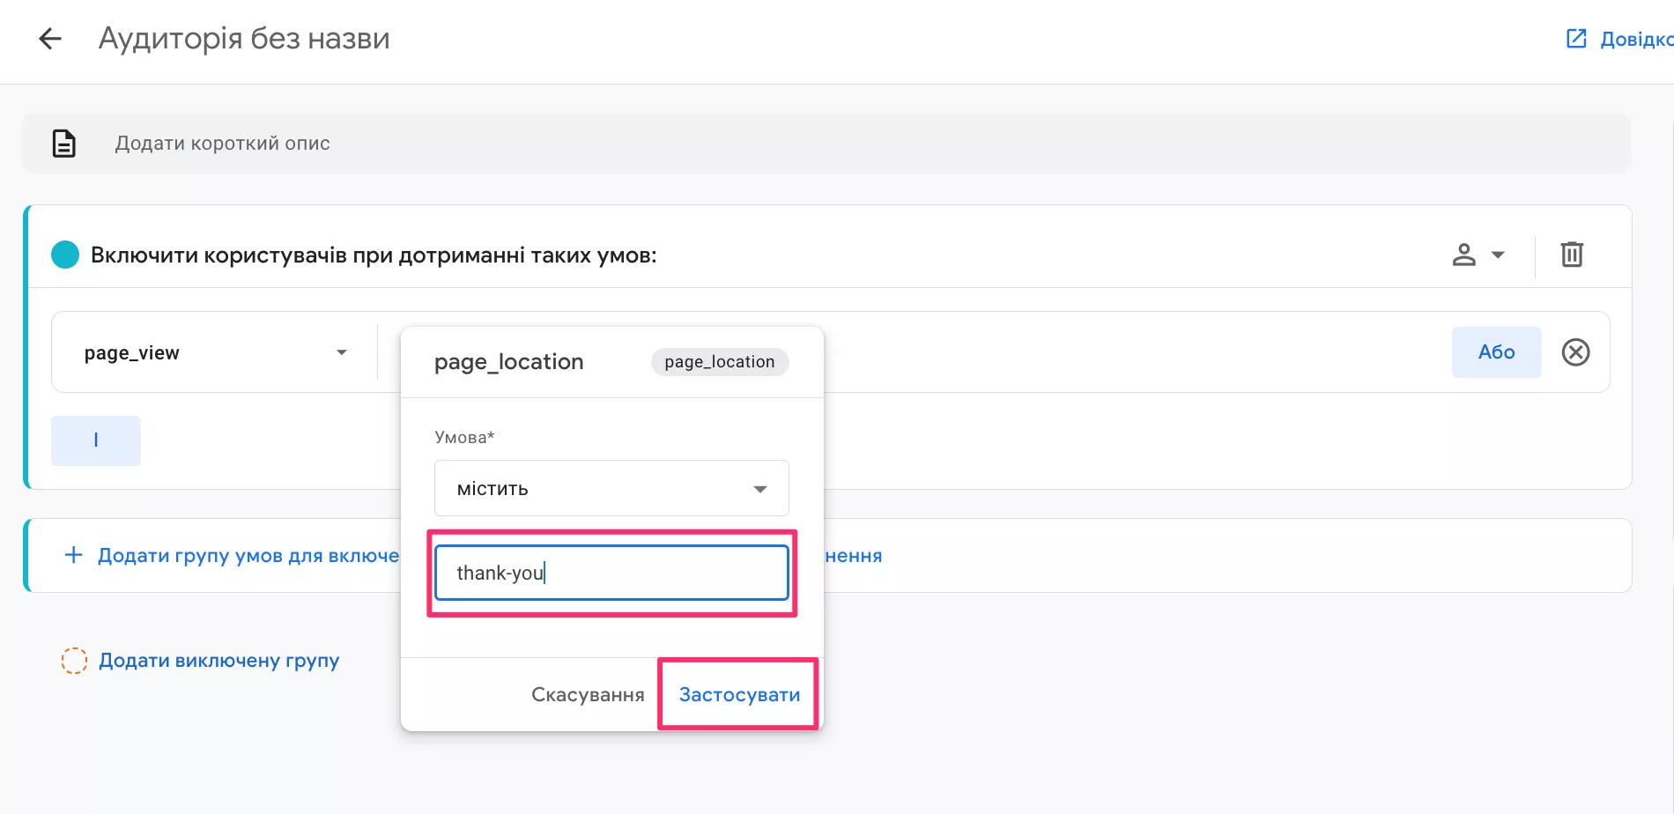The height and width of the screenshot is (814, 1674).
Task: Click the 'І' button
Action: (x=96, y=440)
